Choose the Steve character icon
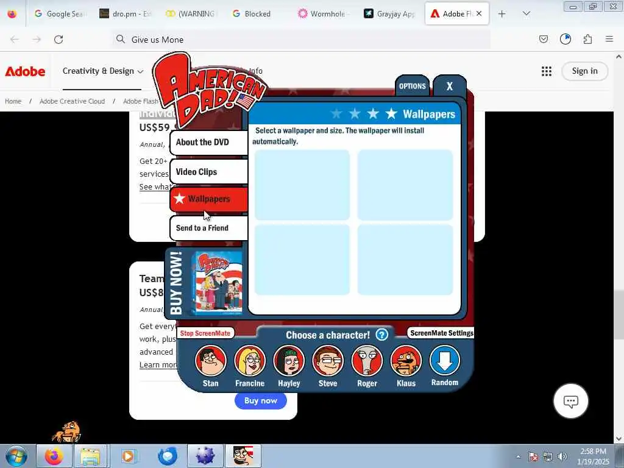624x468 pixels. pyautogui.click(x=328, y=361)
